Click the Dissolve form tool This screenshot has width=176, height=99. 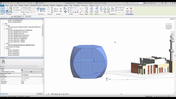[x=112, y=9]
